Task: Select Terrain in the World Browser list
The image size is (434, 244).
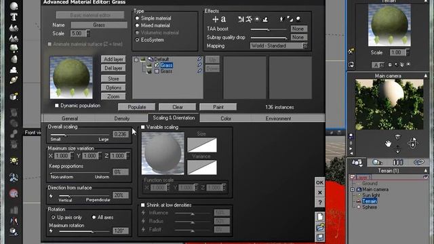Action: tap(370, 201)
